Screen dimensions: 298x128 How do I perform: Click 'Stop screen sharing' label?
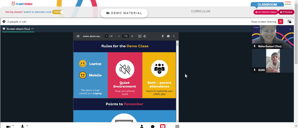[x=263, y=22]
